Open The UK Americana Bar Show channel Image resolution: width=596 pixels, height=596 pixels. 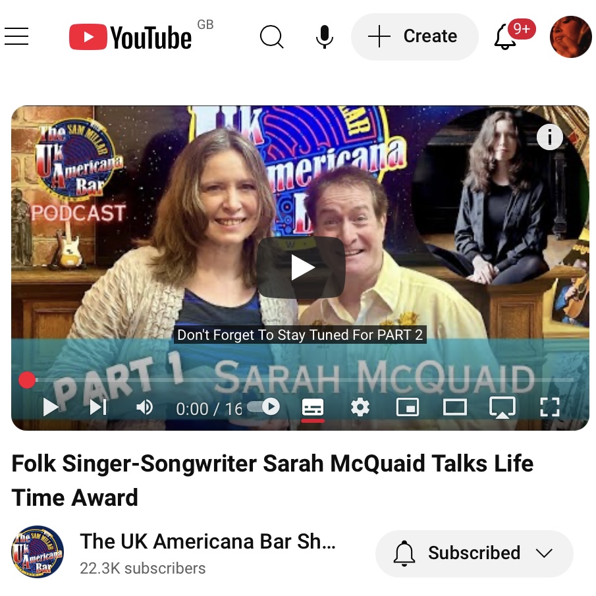tap(207, 541)
